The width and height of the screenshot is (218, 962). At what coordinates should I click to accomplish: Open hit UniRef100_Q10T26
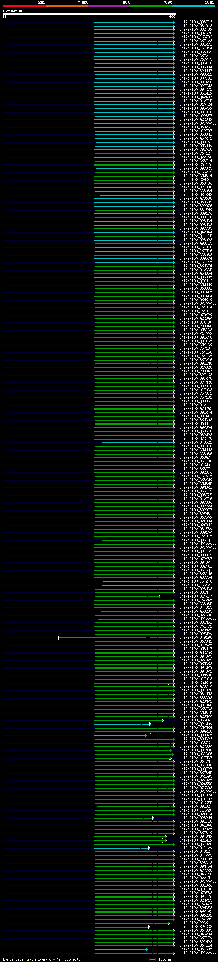[x=196, y=499]
